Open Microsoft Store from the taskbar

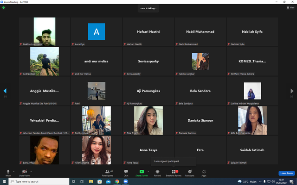99,181
